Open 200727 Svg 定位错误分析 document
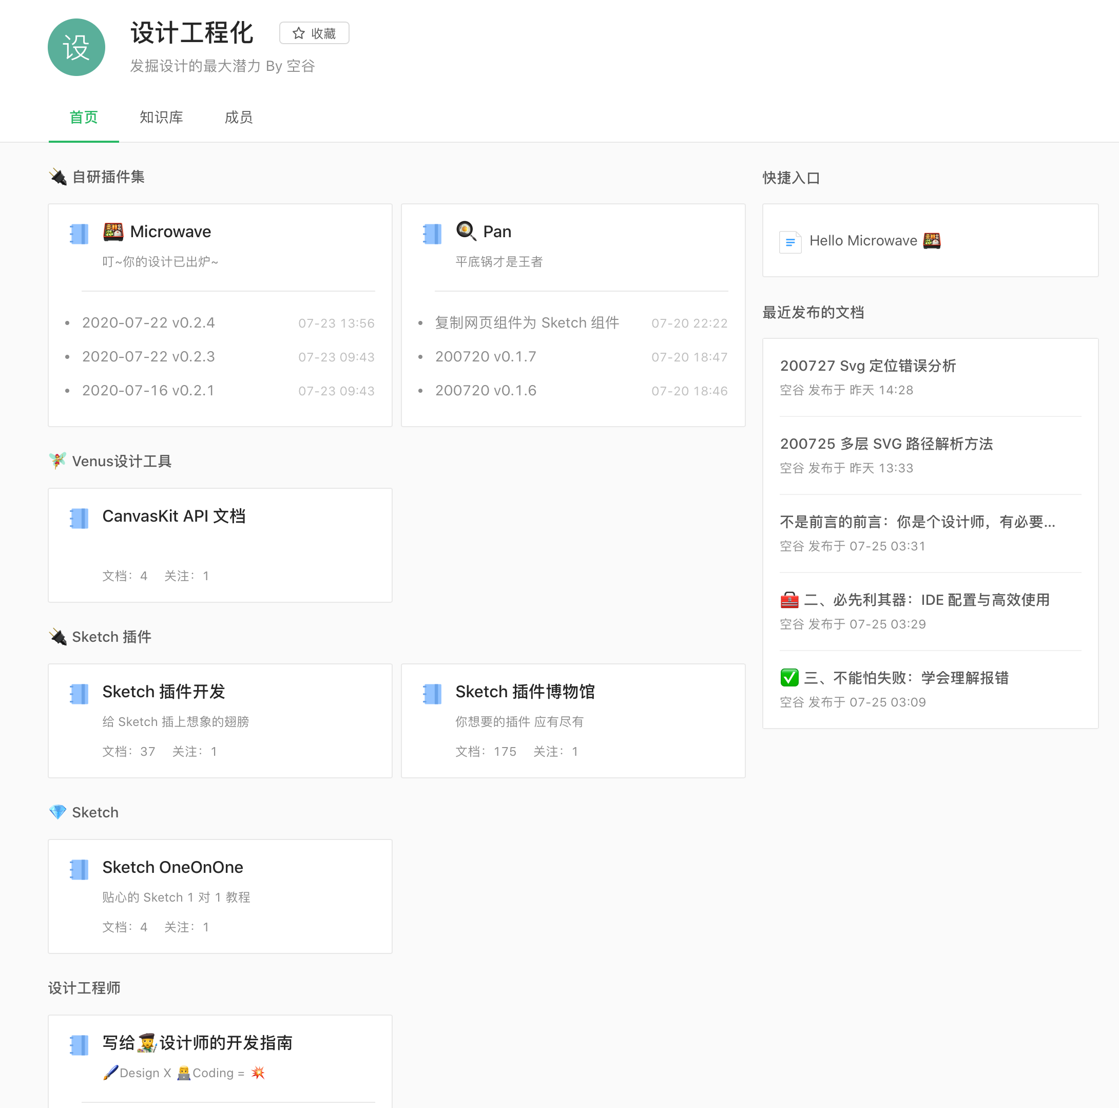 (867, 366)
